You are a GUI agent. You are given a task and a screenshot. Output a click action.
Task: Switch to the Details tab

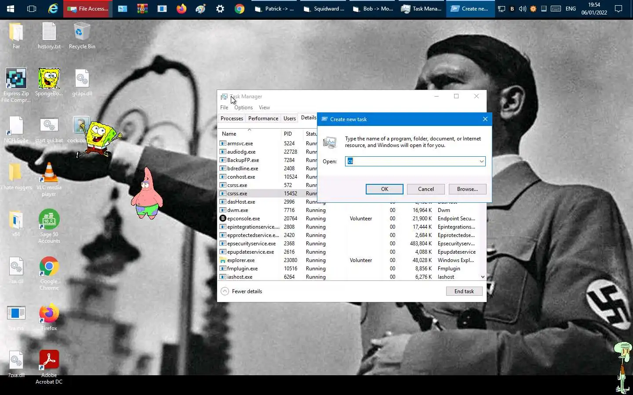coord(308,118)
